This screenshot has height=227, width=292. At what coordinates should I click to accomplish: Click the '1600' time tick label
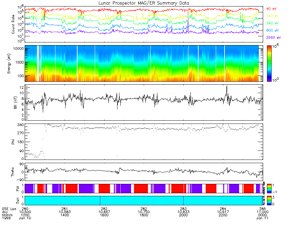click(x=104, y=215)
